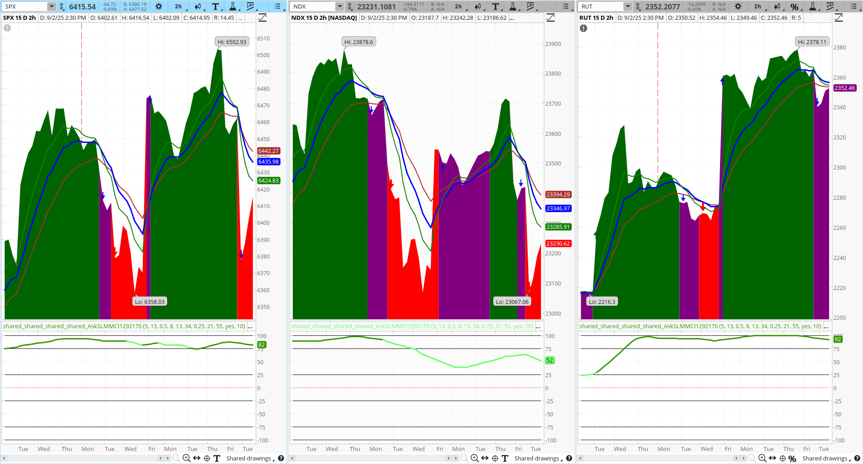
Task: Open the studies flask icon on SPX chart
Action: tap(233, 6)
